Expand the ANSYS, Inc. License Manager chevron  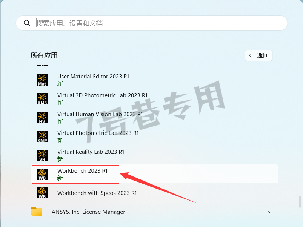269,212
